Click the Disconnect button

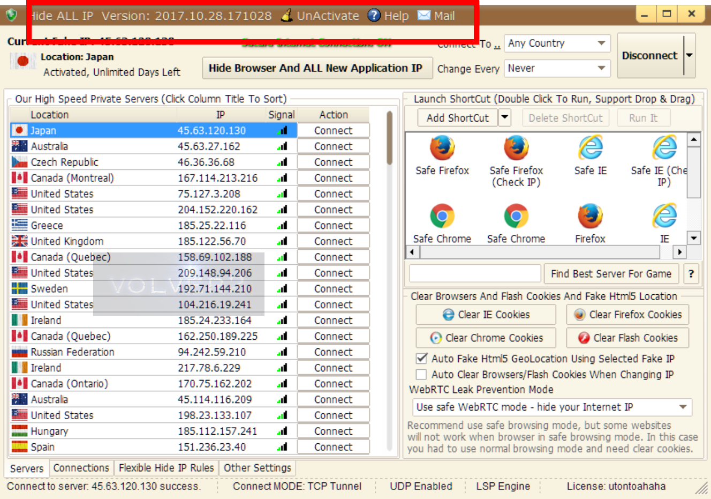650,55
